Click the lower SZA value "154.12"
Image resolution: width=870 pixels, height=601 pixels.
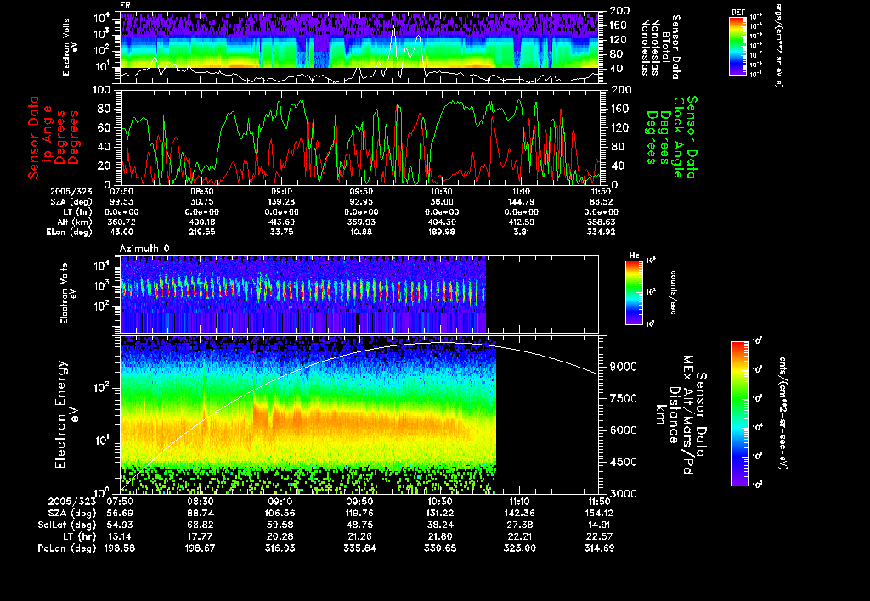599,514
